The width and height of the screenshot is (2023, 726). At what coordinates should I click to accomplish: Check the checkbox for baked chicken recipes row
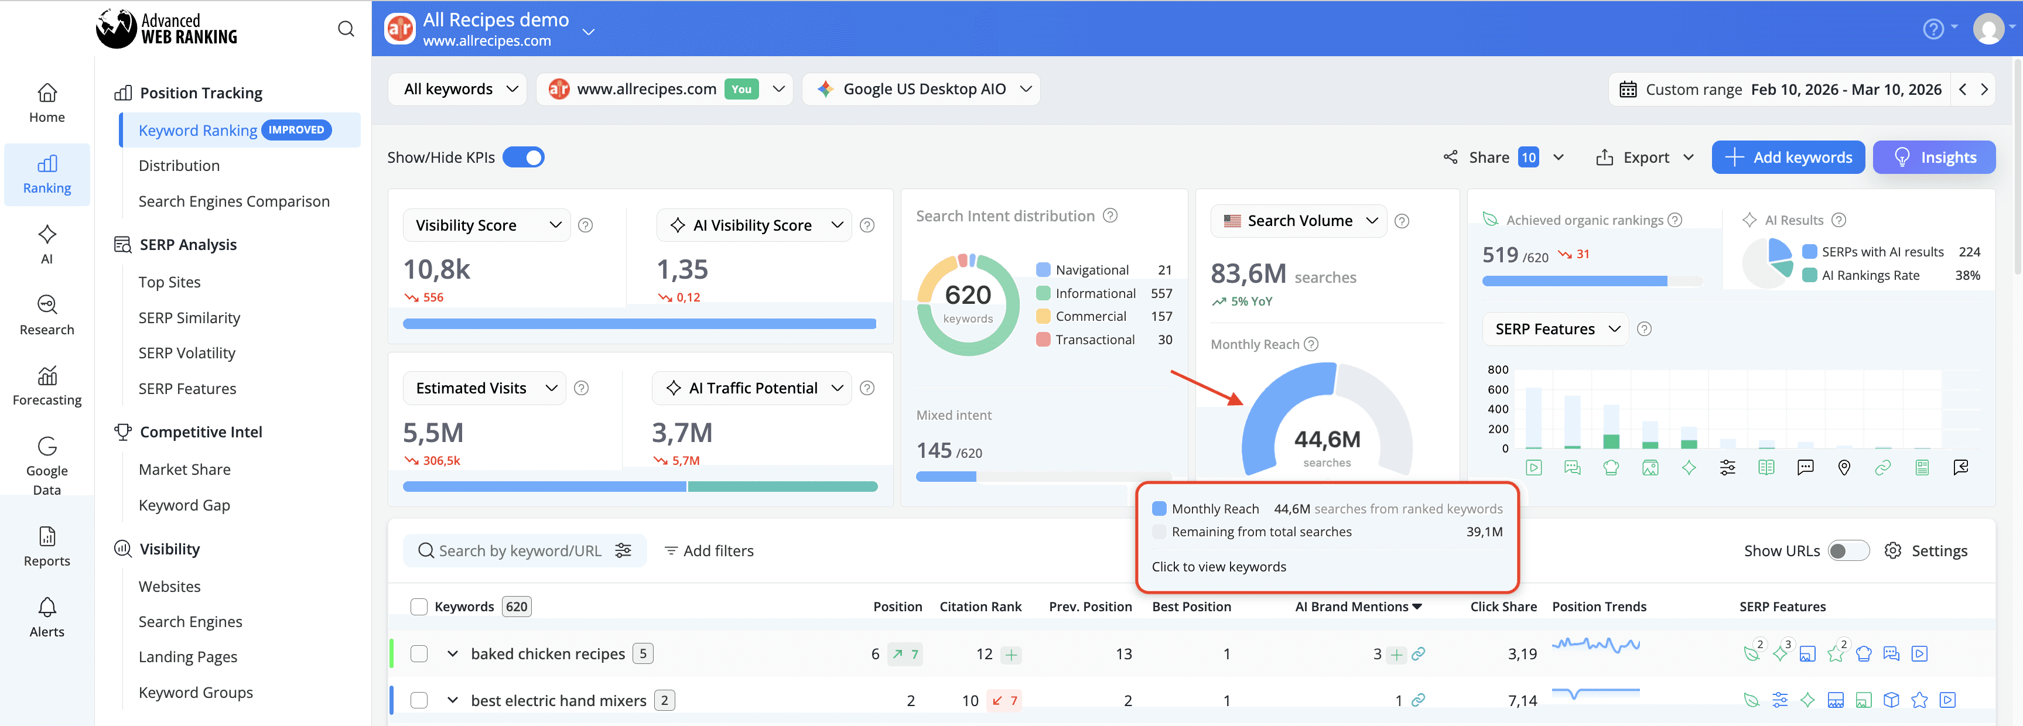click(419, 654)
